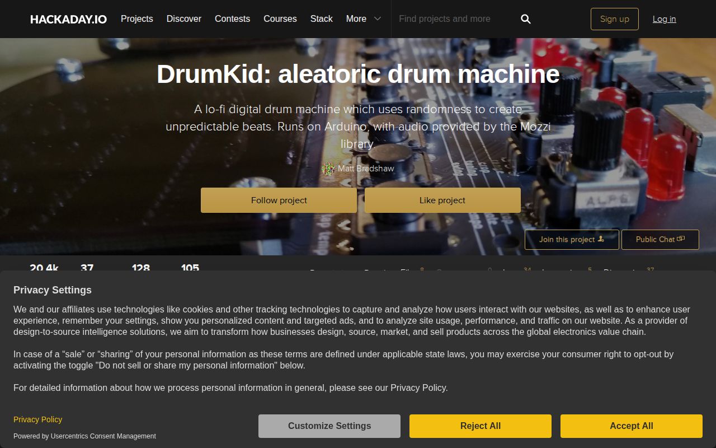Open the author name Matt Bradshaw
This screenshot has height=448, width=716.
(x=366, y=169)
